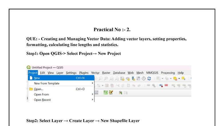This screenshot has width=224, height=126.
Task: Select Open... menu entry
Action: (61, 89)
